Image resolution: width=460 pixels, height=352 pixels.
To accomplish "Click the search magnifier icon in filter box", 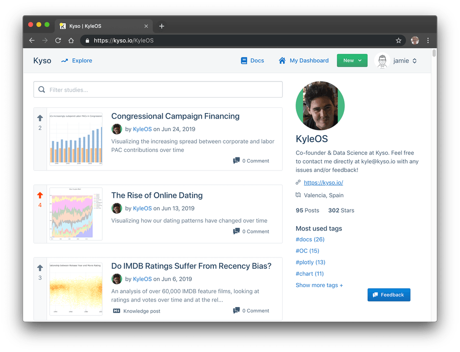I will 42,89.
